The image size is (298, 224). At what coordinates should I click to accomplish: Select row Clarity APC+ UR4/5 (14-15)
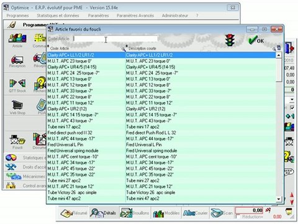[x=161, y=67]
